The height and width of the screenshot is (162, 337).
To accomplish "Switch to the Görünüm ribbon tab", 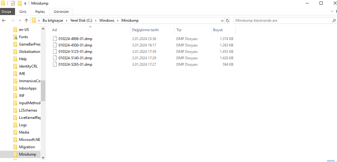I will click(x=61, y=12).
